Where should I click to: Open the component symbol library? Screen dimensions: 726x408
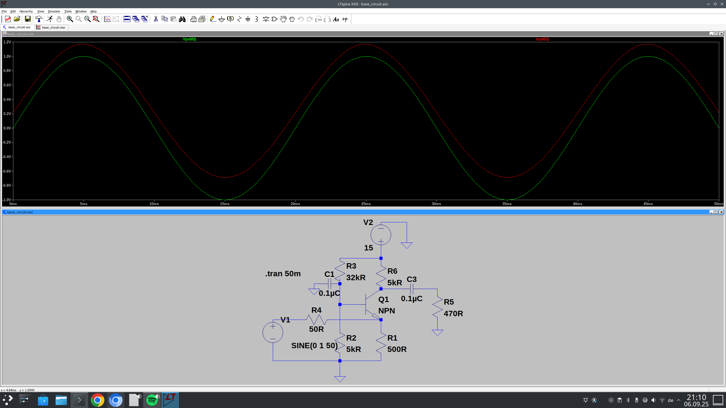(274, 19)
